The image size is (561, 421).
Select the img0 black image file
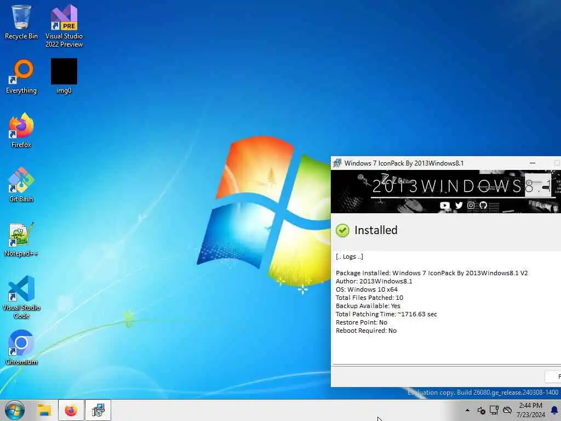coord(64,77)
